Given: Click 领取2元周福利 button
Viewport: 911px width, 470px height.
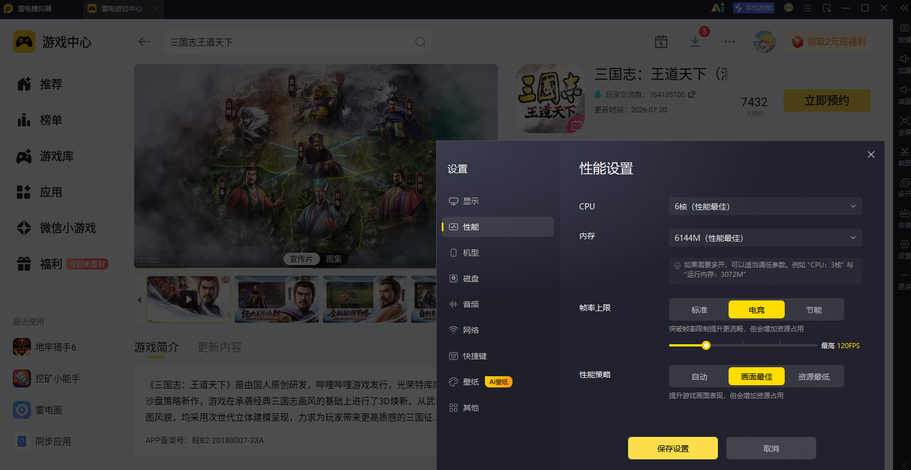Looking at the screenshot, I should 828,42.
